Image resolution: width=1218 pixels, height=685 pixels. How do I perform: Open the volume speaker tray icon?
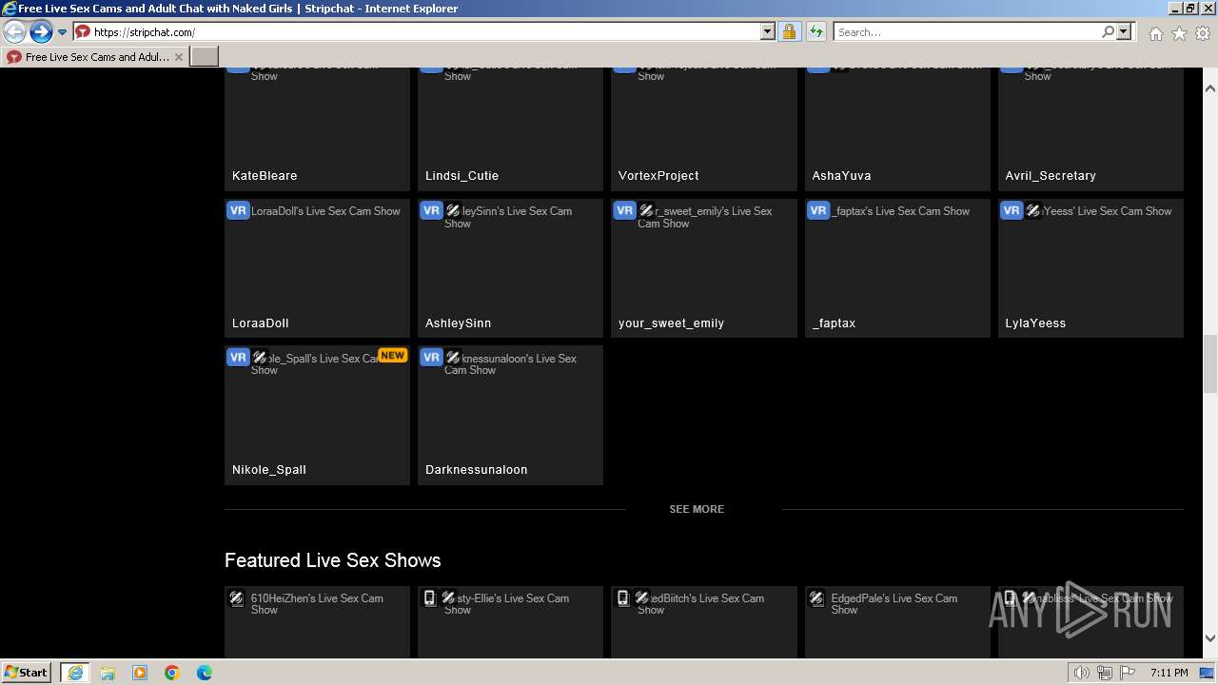coord(1082,673)
